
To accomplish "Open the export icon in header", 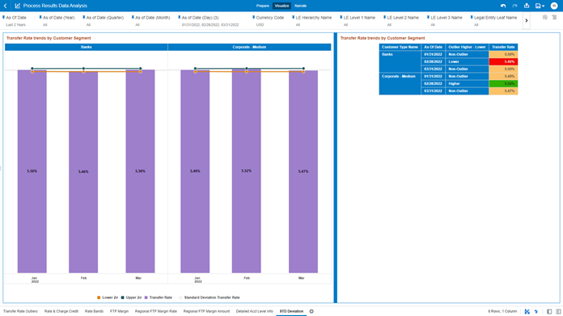I will (527, 6).
